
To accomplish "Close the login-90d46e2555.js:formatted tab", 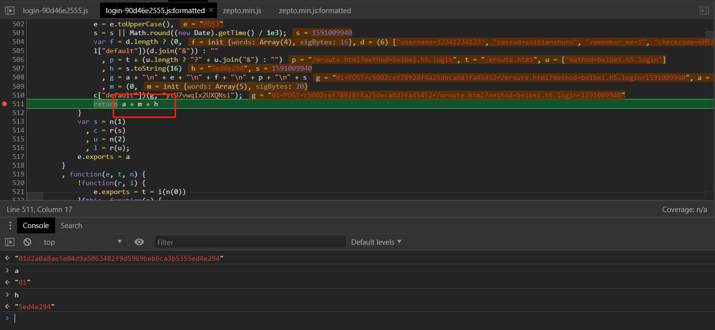I will (x=212, y=10).
